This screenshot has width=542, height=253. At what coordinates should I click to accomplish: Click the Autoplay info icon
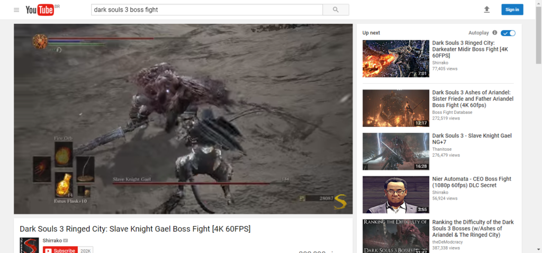[x=495, y=33]
